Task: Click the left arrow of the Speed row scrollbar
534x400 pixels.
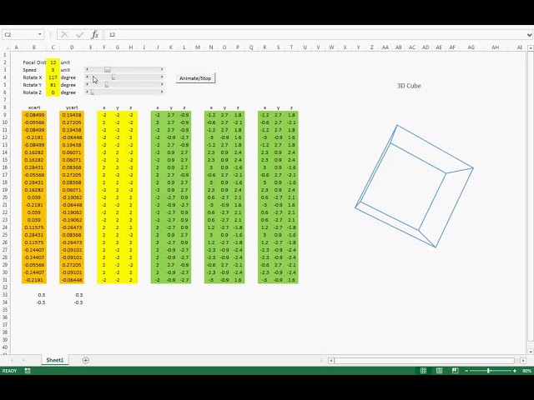Action: (87, 69)
